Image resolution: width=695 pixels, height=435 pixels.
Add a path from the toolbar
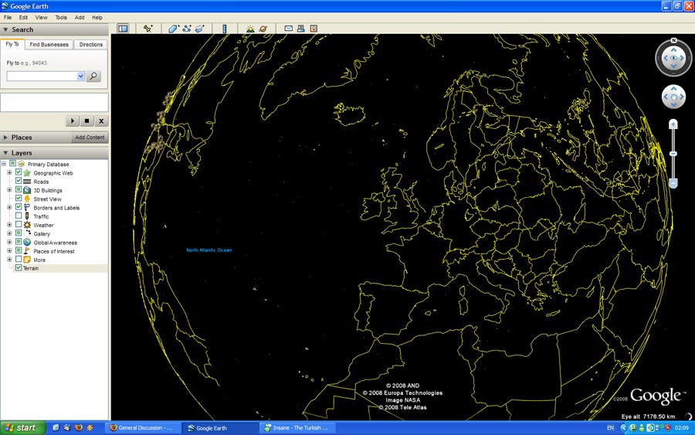187,29
